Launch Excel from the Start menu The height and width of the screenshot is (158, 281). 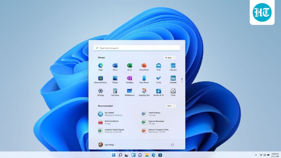(x=129, y=67)
